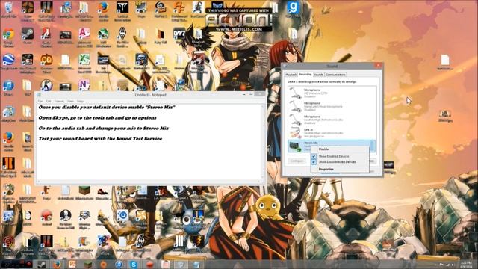The height and width of the screenshot is (269, 478).
Task: Switch to Communications tab in Sound dialog
Action: point(335,75)
